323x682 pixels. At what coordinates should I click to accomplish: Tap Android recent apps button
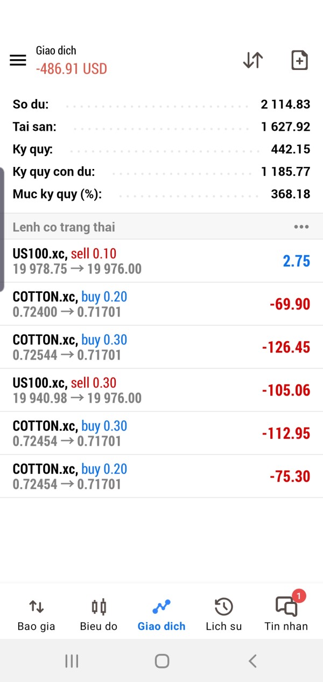72,660
